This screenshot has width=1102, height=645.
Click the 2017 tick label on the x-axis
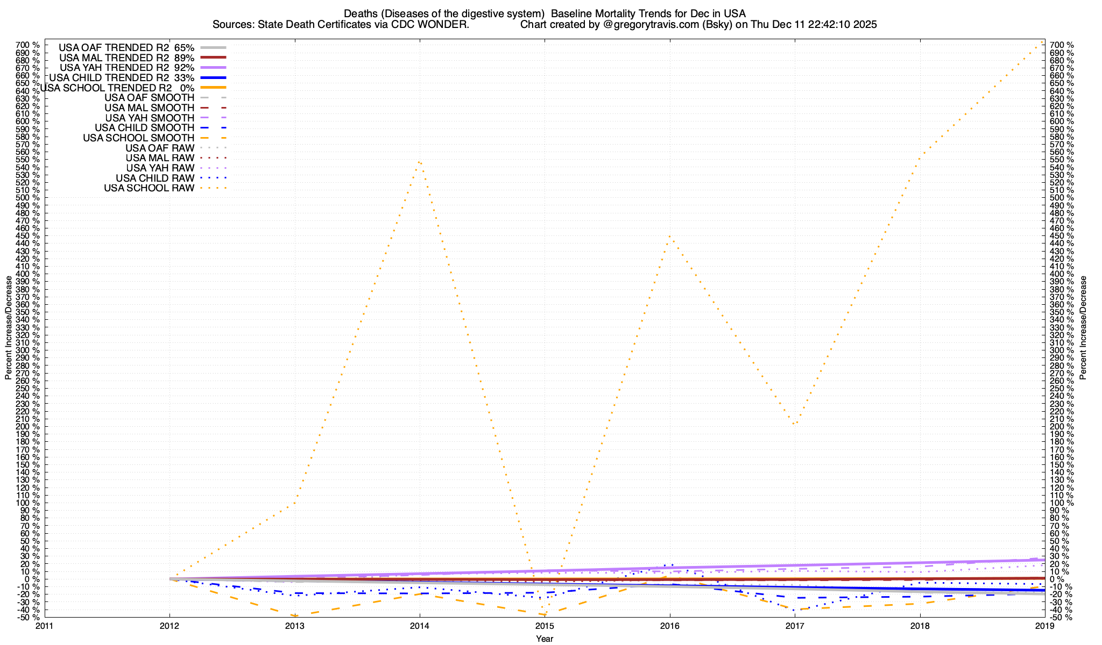(x=795, y=626)
